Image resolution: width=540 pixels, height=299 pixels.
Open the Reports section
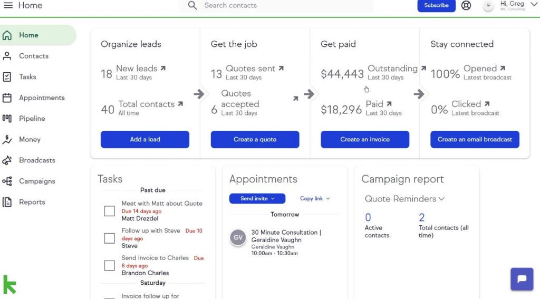tap(32, 202)
